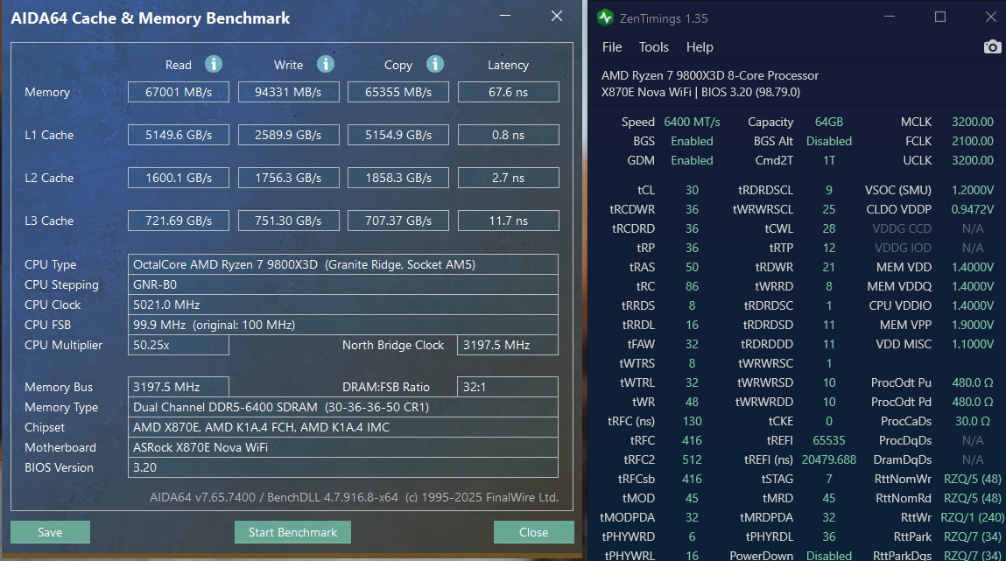Take a screenshot with ZenTimings camera icon
The height and width of the screenshot is (561, 1006).
tap(992, 46)
